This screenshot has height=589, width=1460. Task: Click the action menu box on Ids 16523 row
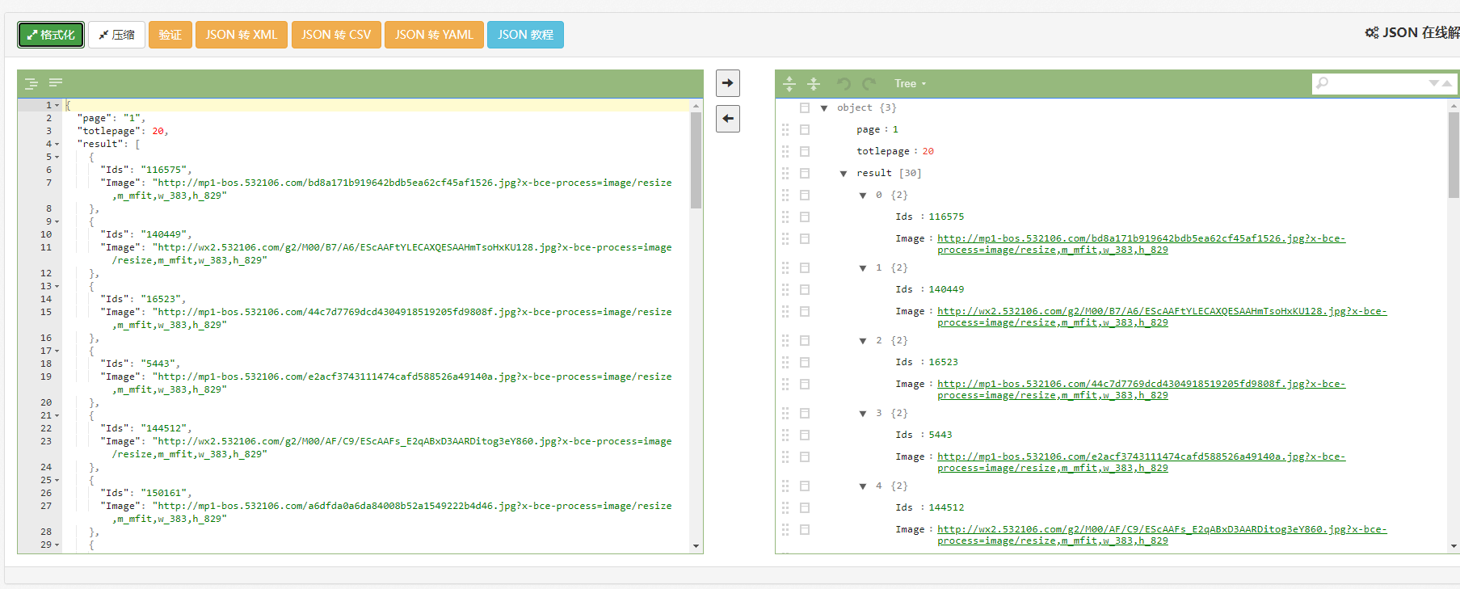point(805,362)
